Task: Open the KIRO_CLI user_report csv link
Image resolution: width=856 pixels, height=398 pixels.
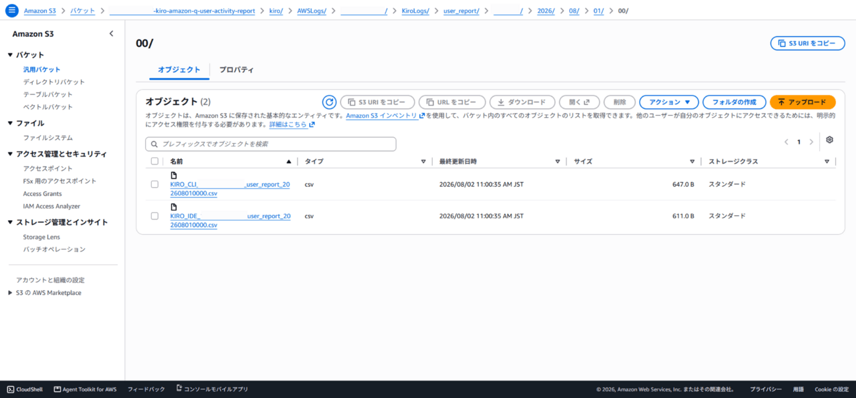Action: tap(230, 189)
